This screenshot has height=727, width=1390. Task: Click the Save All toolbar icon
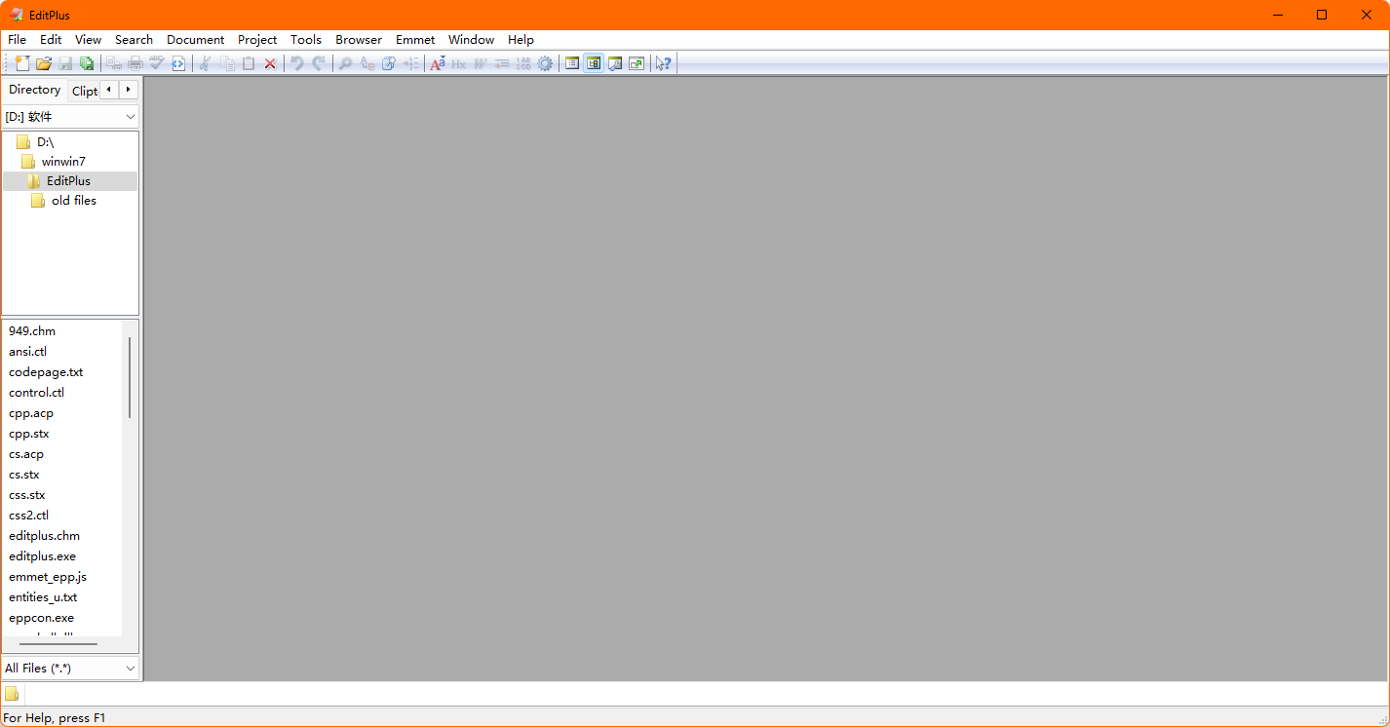tap(87, 63)
